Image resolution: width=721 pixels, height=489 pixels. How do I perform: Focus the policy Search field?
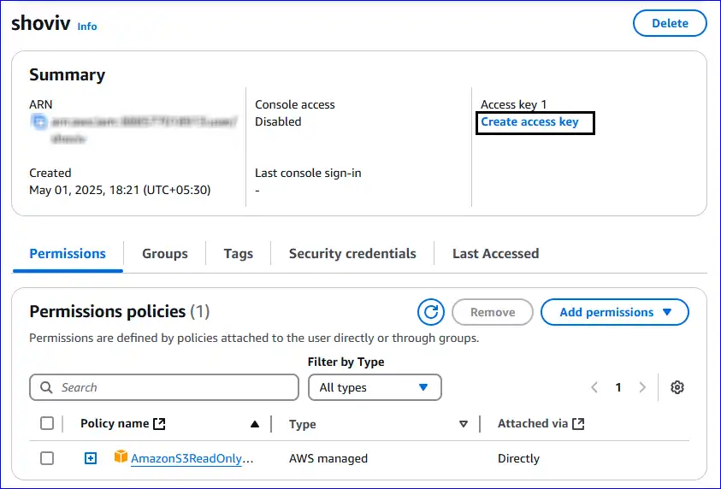(164, 387)
